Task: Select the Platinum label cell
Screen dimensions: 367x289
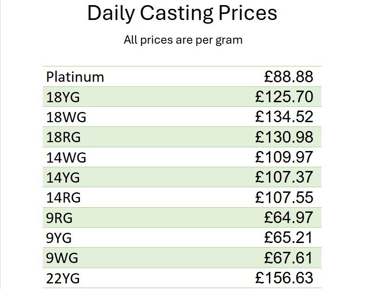Action: click(75, 77)
